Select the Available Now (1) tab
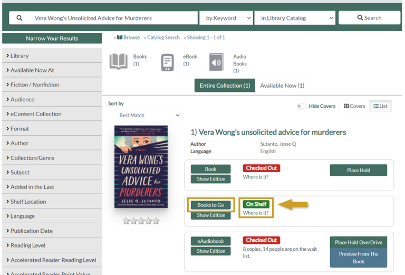 [x=282, y=86]
